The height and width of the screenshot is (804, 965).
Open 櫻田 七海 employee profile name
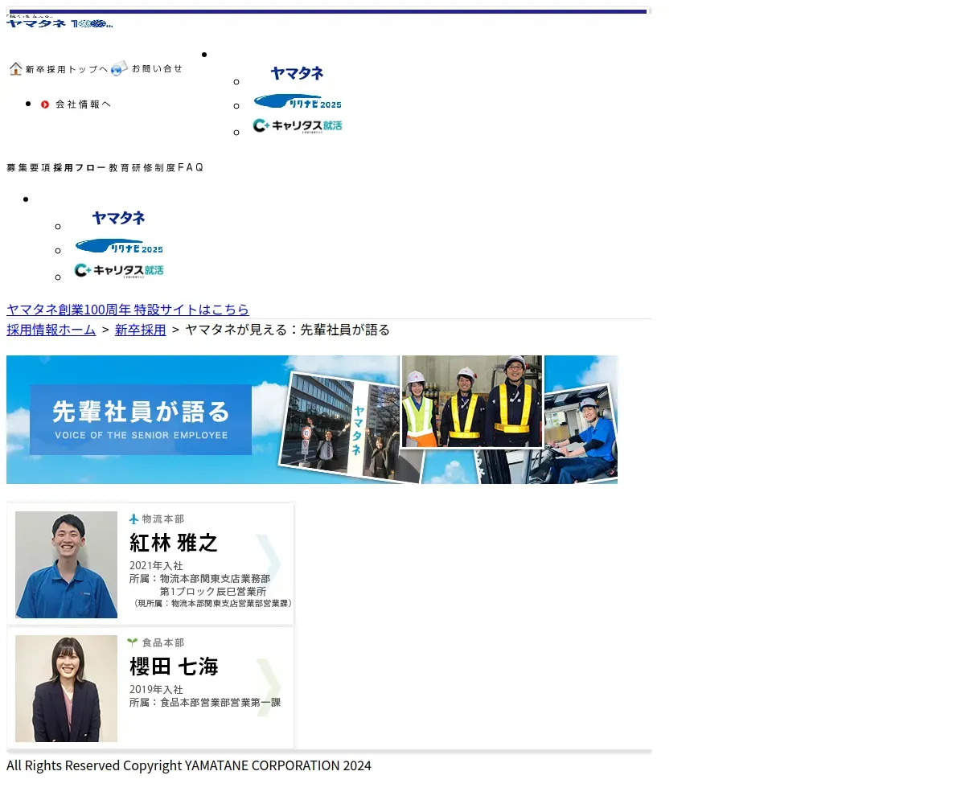point(174,667)
